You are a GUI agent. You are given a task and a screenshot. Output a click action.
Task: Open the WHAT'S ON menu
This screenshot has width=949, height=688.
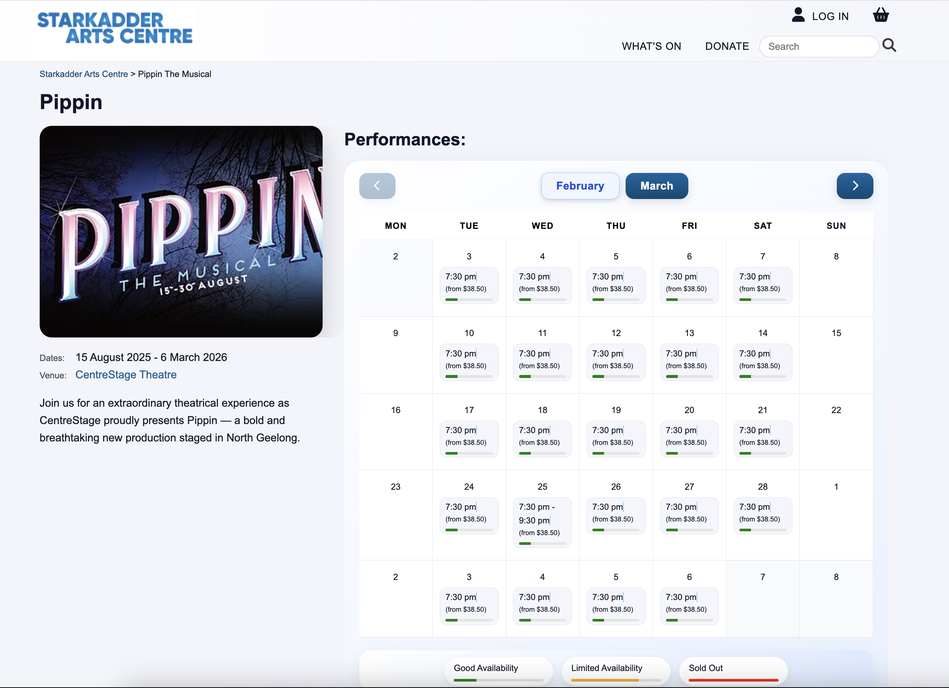[651, 46]
